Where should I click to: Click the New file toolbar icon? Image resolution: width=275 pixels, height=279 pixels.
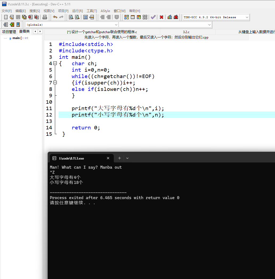coord(6,17)
